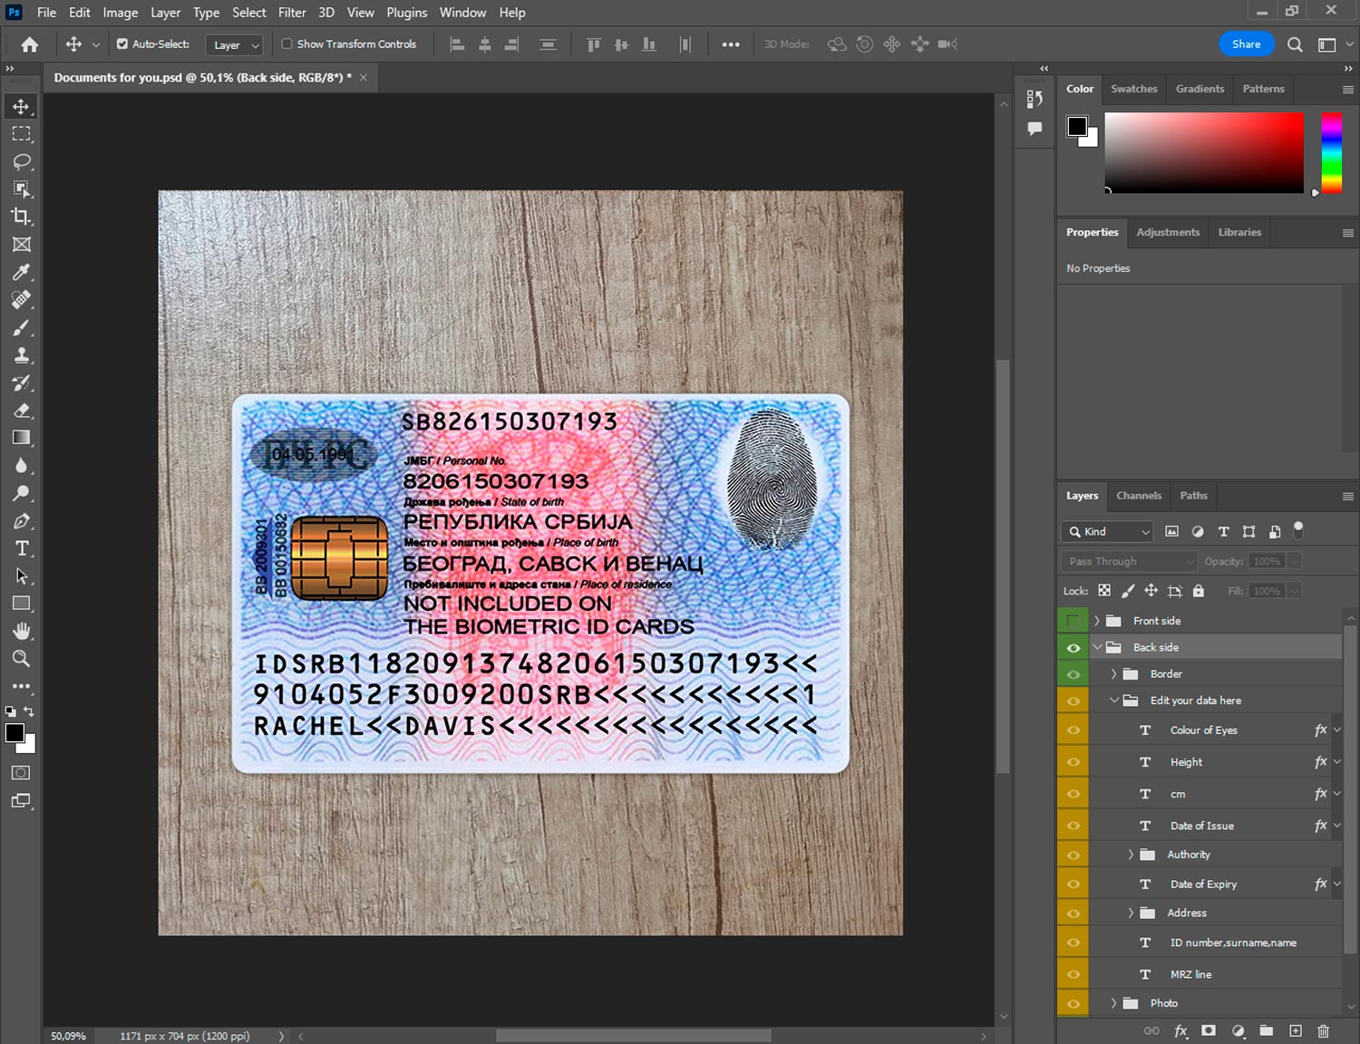Uncheck the Auto-Select checkbox
The width and height of the screenshot is (1360, 1044).
point(122,43)
